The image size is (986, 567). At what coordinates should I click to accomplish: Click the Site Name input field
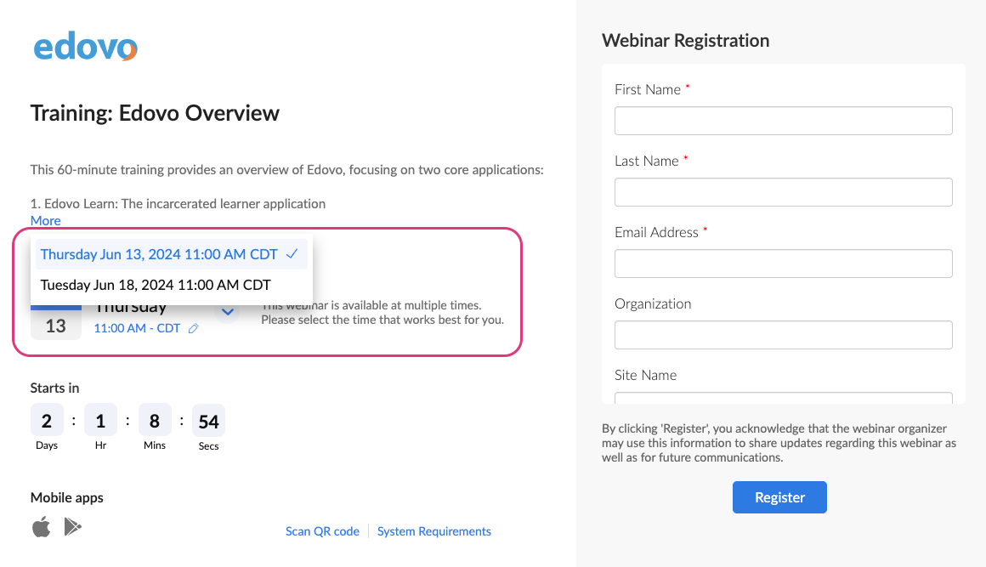783,398
